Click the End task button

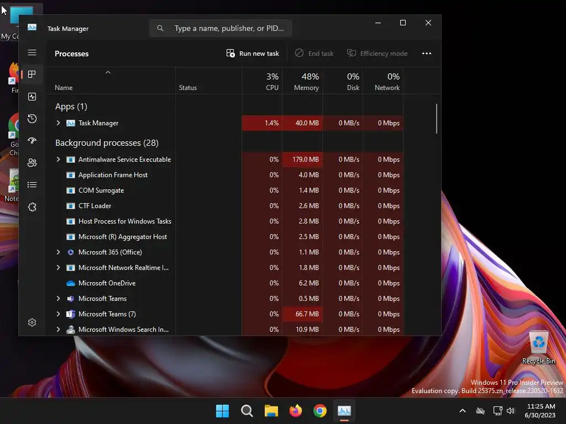click(314, 54)
